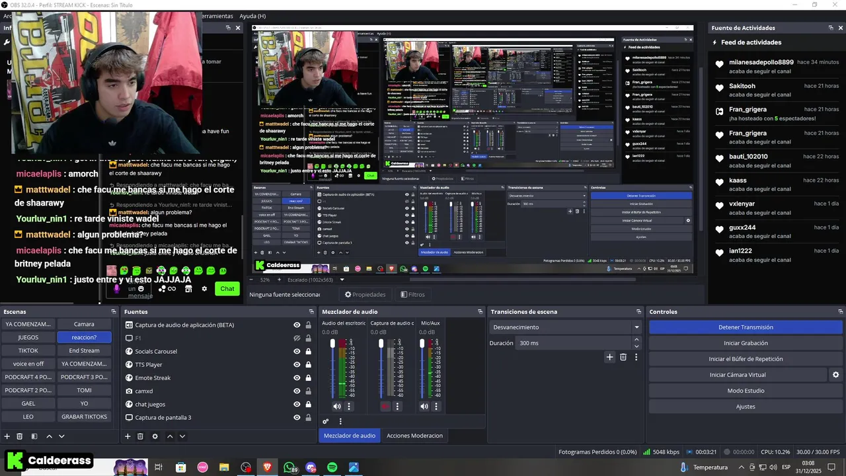
Task: Add a new scene with the plus icon
Action: click(x=7, y=436)
